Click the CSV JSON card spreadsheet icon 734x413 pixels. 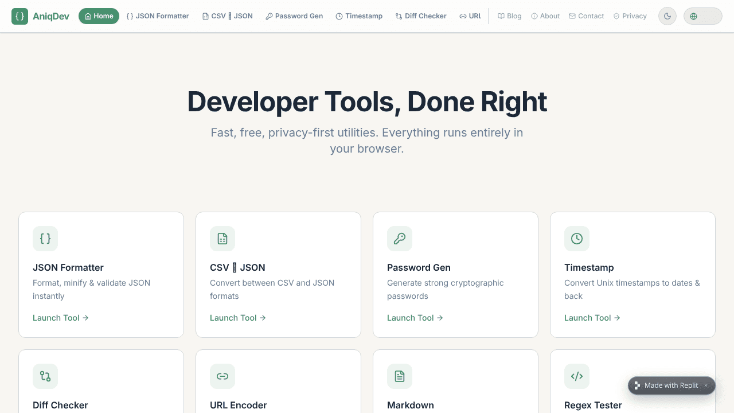click(222, 239)
